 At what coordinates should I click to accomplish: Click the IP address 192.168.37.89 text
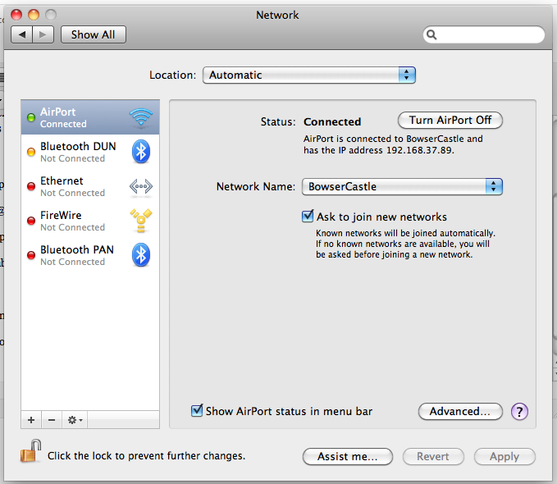[x=419, y=150]
